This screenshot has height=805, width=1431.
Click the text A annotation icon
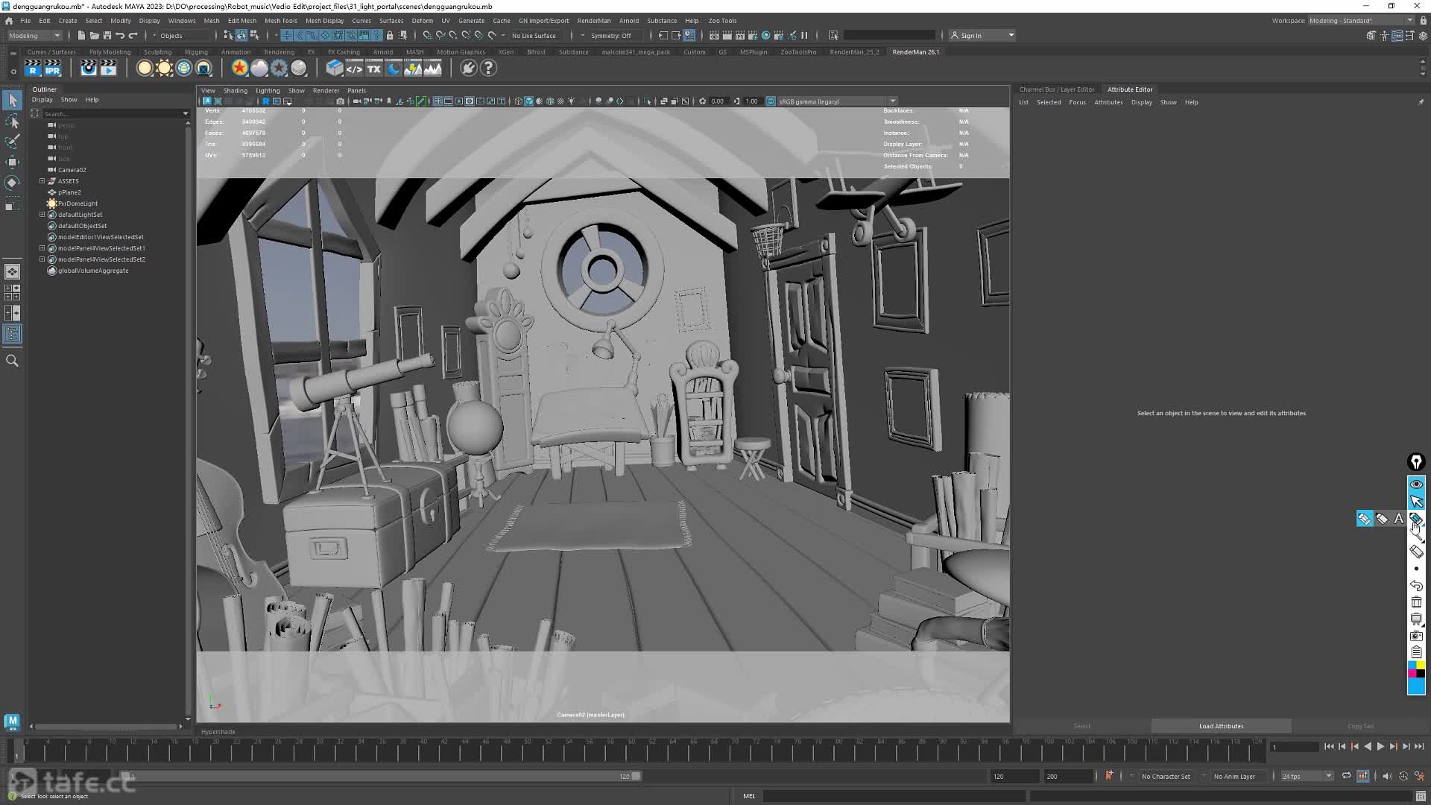tap(1399, 519)
